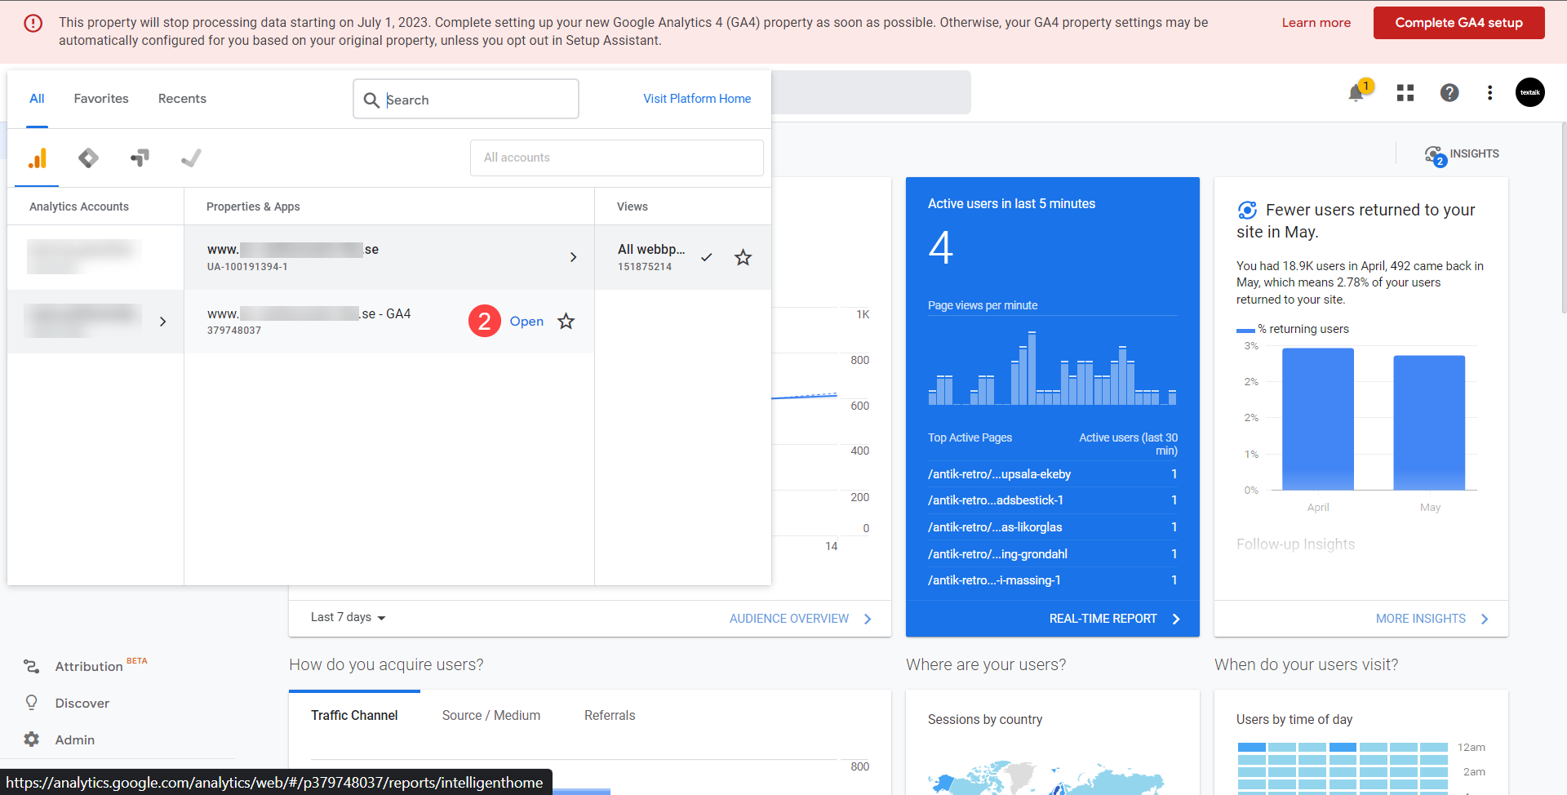Expand the second analytics account chevron

coord(162,322)
